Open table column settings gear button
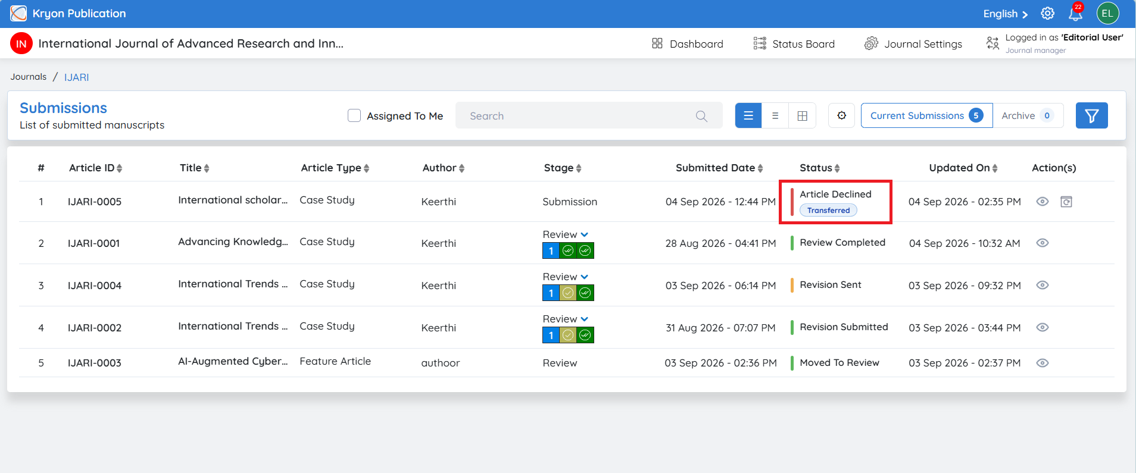Image resolution: width=1136 pixels, height=473 pixels. pyautogui.click(x=841, y=115)
